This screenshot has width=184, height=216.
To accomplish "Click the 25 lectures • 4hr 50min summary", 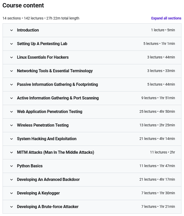I will point(157,111).
